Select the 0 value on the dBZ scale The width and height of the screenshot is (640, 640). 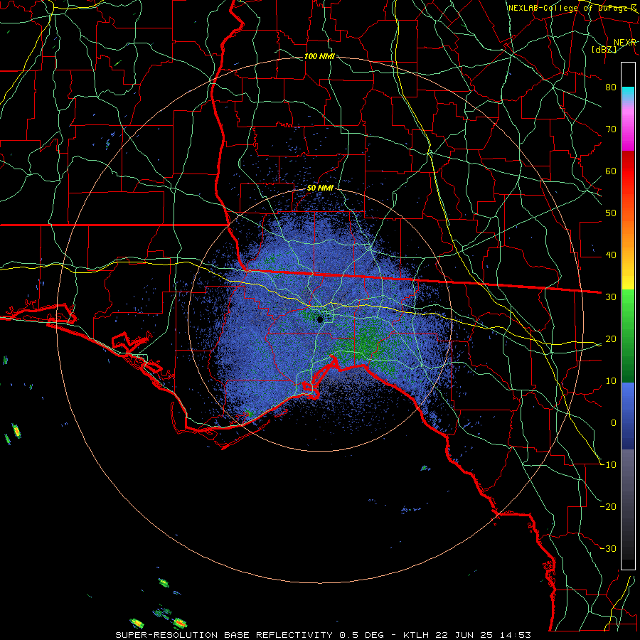click(614, 423)
